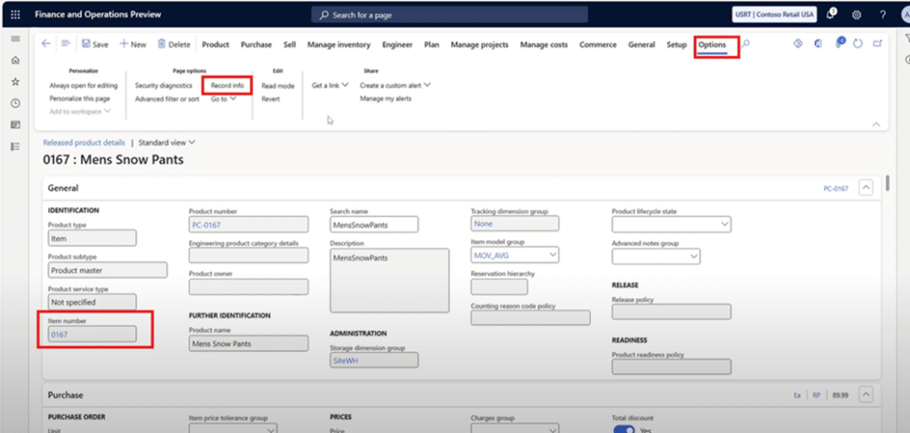Open Modules list icon in the sidebar
Screen dimensions: 910x433
point(16,147)
